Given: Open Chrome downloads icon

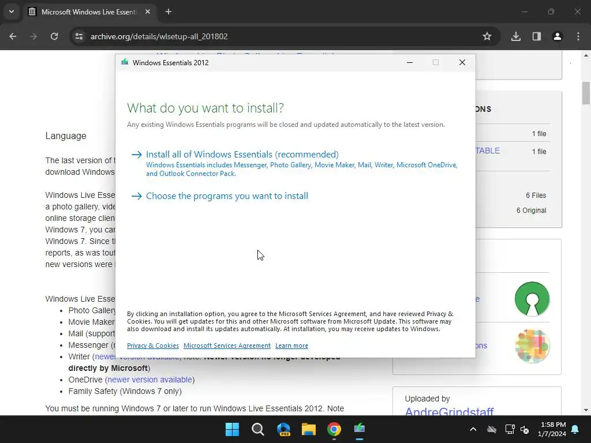Looking at the screenshot, I should coord(515,36).
